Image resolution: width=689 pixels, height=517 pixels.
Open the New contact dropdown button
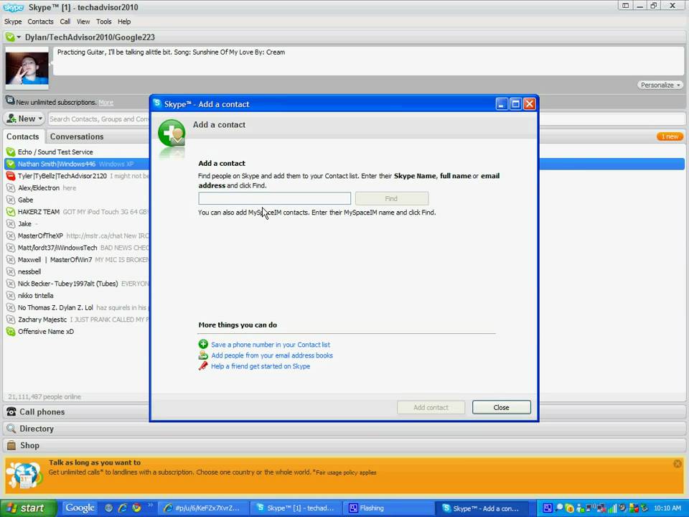point(24,118)
